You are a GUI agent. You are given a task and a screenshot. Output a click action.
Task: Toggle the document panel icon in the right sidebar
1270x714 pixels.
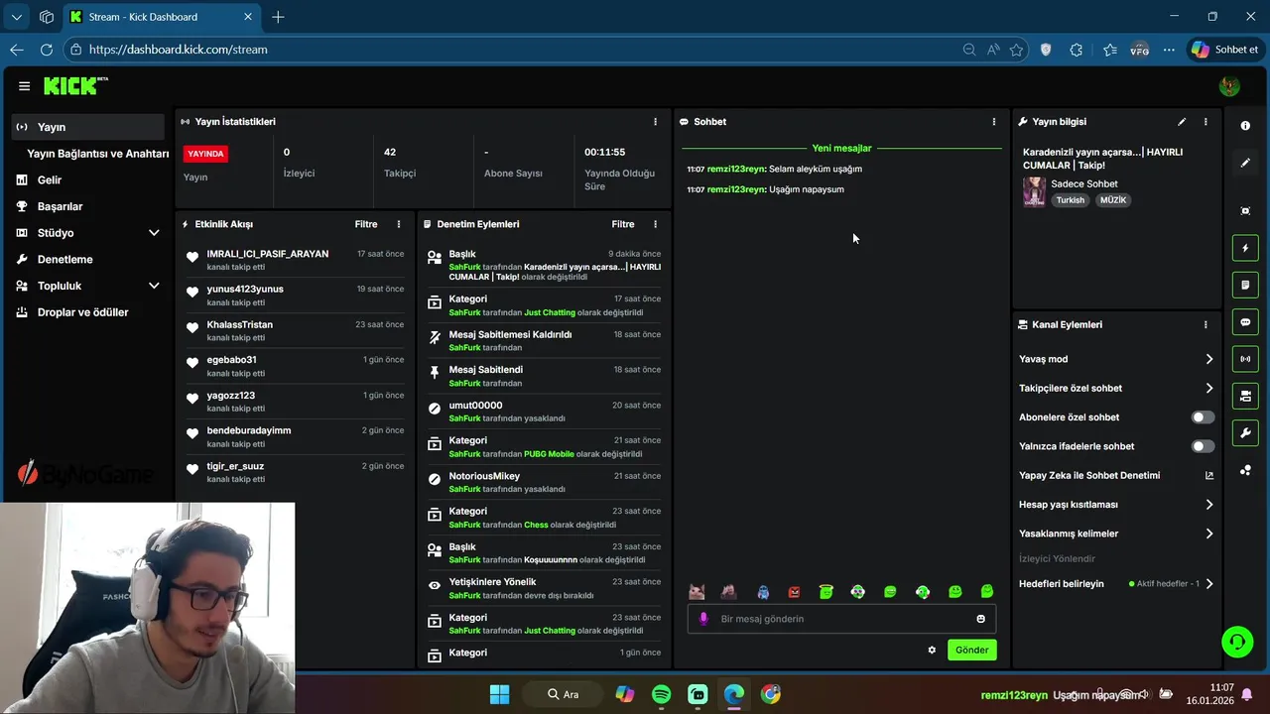(x=1245, y=286)
